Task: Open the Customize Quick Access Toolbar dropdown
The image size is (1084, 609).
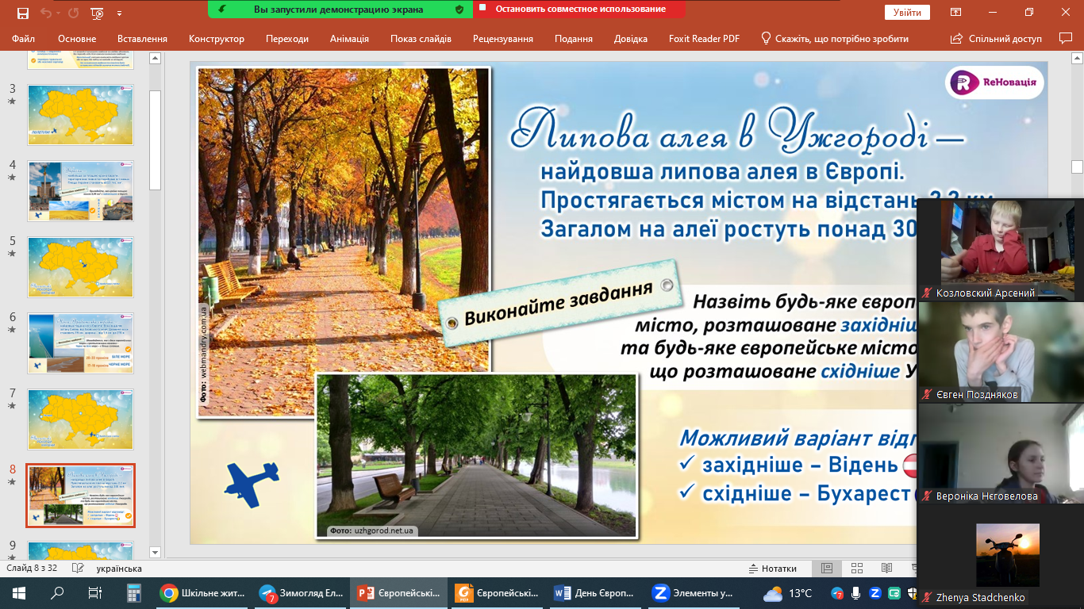Action: click(119, 13)
